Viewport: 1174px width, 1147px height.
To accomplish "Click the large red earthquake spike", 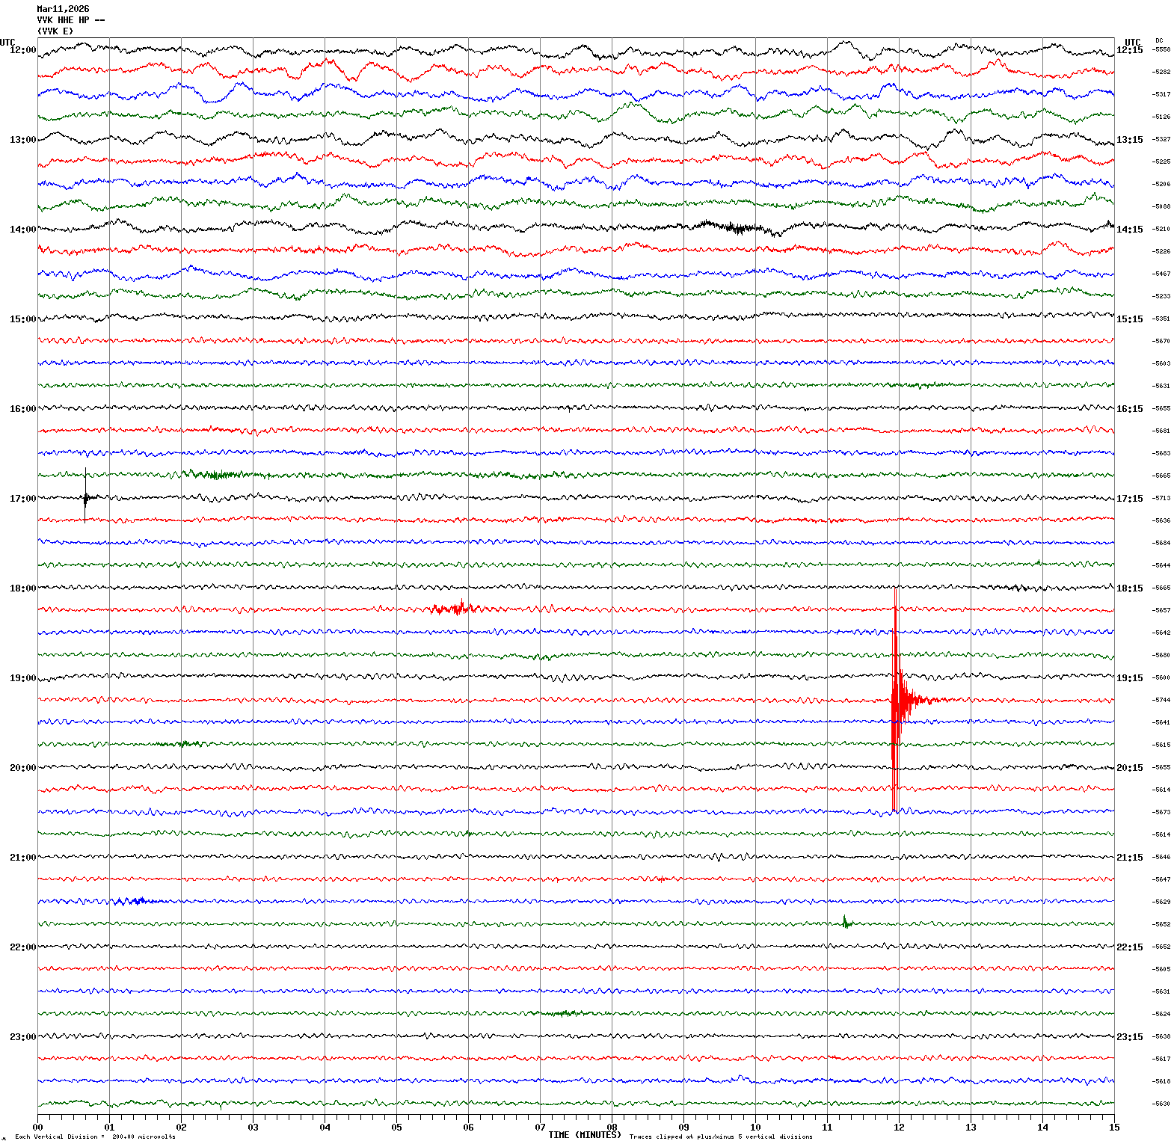I will tap(895, 699).
